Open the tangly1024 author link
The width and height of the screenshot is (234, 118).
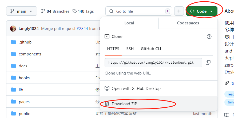(x=29, y=28)
